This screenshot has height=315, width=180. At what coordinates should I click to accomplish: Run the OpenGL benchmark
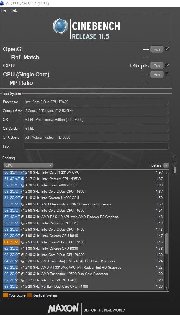click(157, 49)
